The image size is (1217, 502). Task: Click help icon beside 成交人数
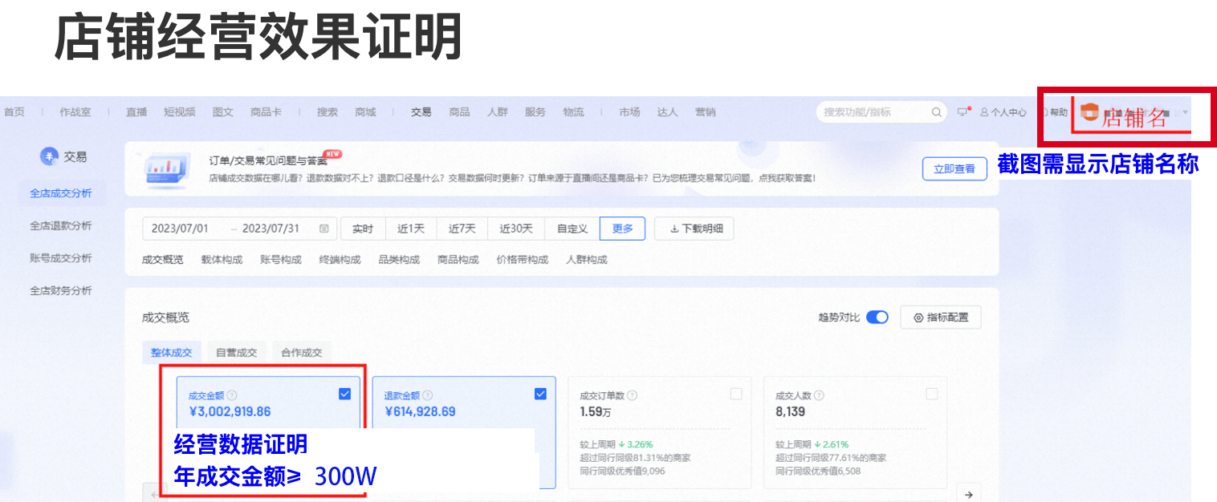click(x=819, y=395)
